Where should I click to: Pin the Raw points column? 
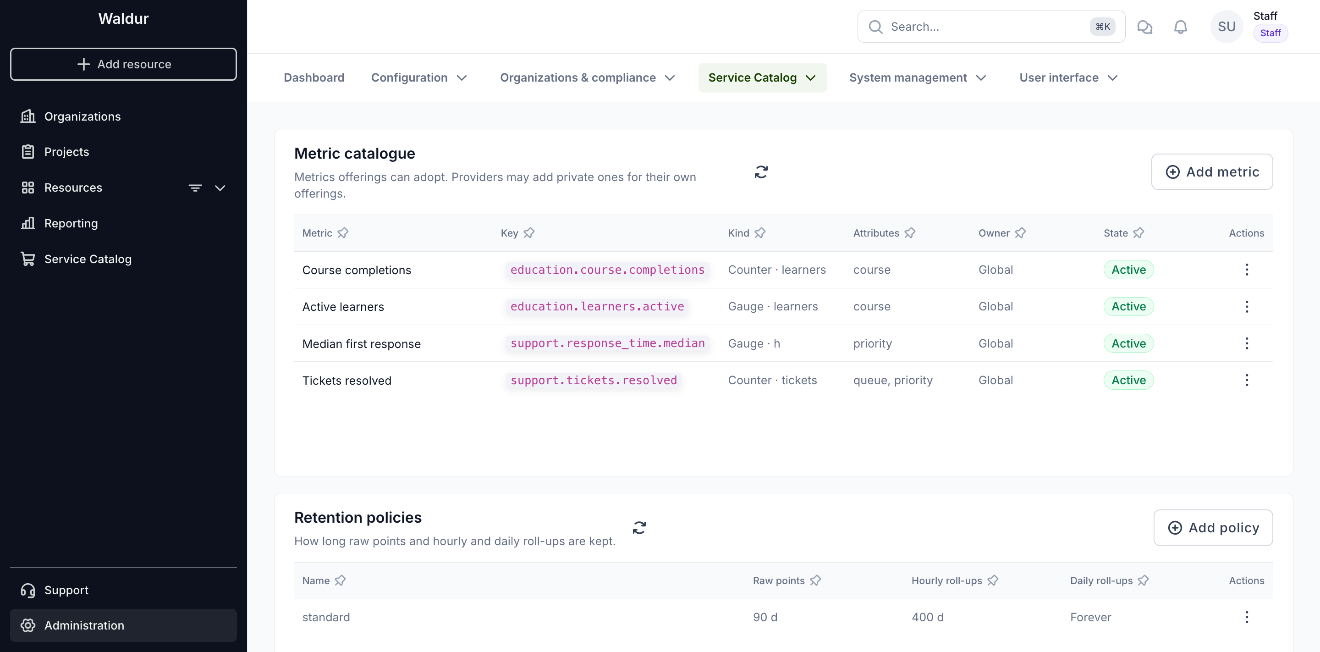(815, 581)
